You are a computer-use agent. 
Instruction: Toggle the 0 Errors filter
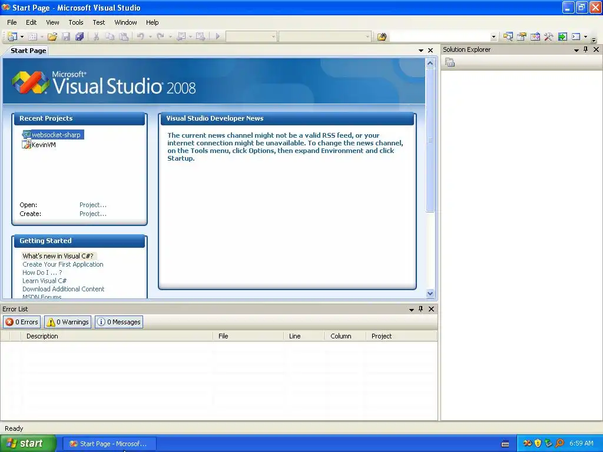coord(22,322)
